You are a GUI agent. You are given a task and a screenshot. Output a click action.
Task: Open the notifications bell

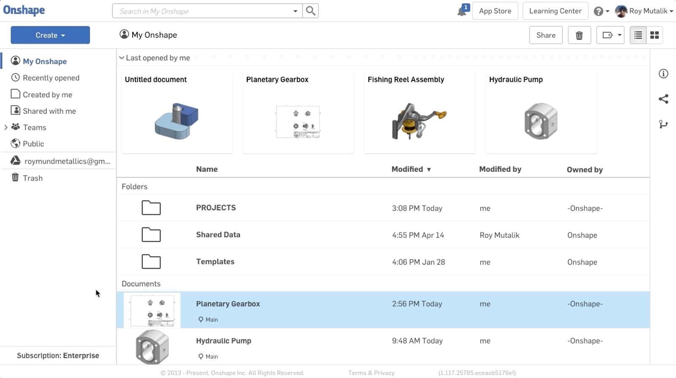pos(462,11)
